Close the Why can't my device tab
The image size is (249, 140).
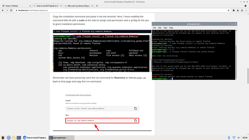(x=92, y=6)
